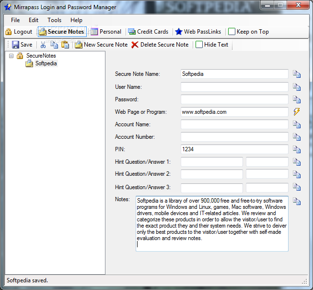This screenshot has width=313, height=290.
Task: Click the Paste clipboard icon in the toolbar
Action: 65,45
